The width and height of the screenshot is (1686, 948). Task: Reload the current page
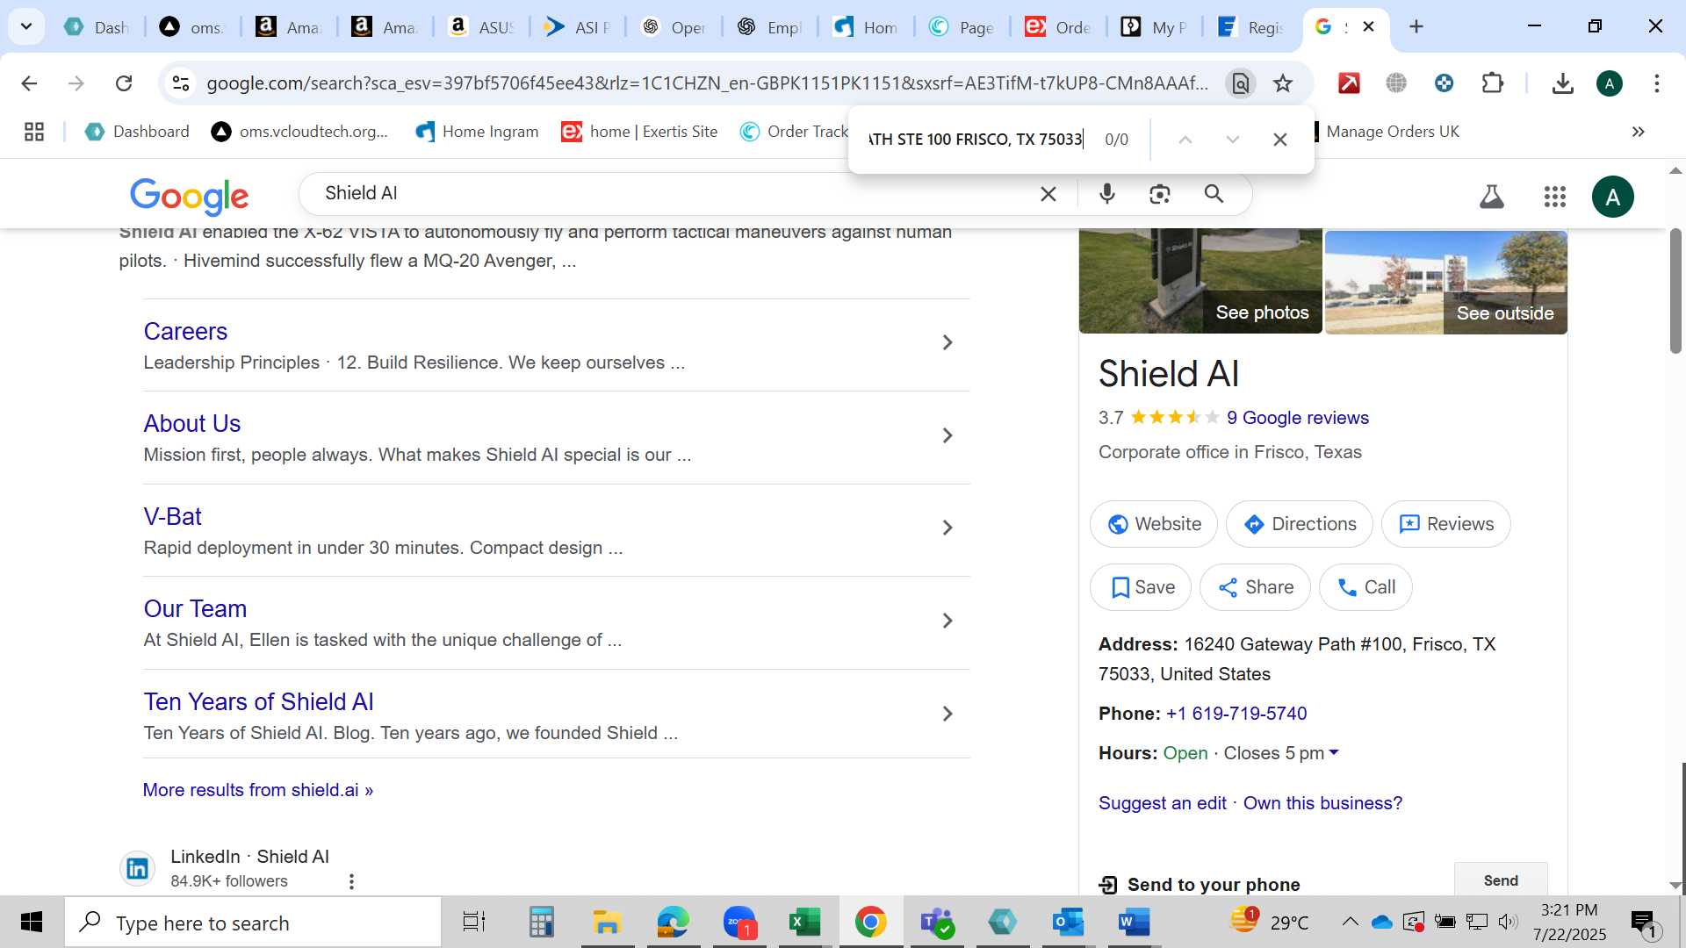[x=124, y=83]
